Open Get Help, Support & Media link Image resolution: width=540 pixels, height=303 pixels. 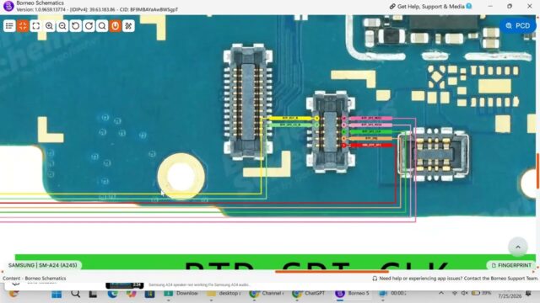tap(430, 6)
